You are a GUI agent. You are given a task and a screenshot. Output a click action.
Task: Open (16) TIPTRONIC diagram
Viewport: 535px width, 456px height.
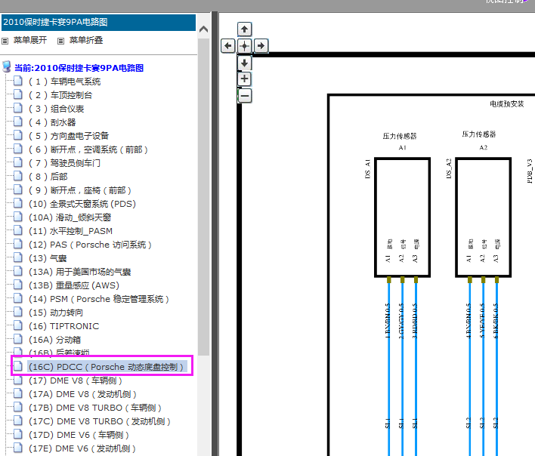(63, 326)
